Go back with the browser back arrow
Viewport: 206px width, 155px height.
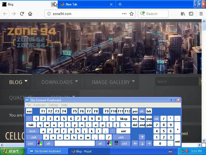click(5, 14)
